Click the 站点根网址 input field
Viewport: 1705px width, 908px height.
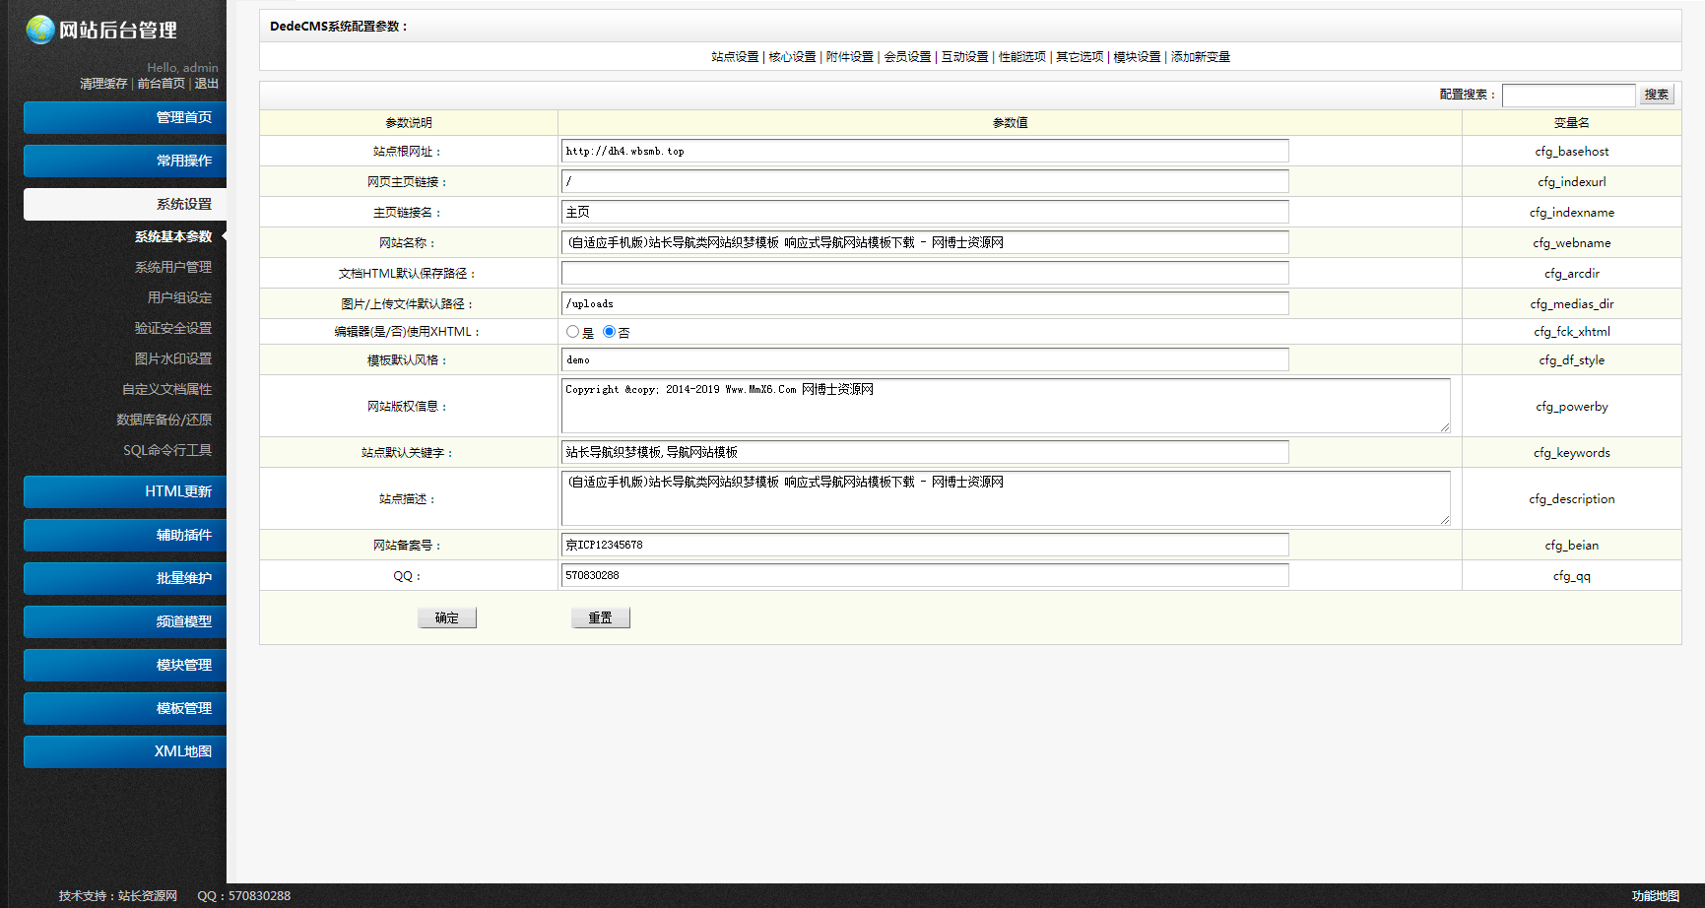coord(925,151)
